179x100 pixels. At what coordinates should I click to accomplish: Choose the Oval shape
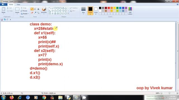[x=55, y=8]
